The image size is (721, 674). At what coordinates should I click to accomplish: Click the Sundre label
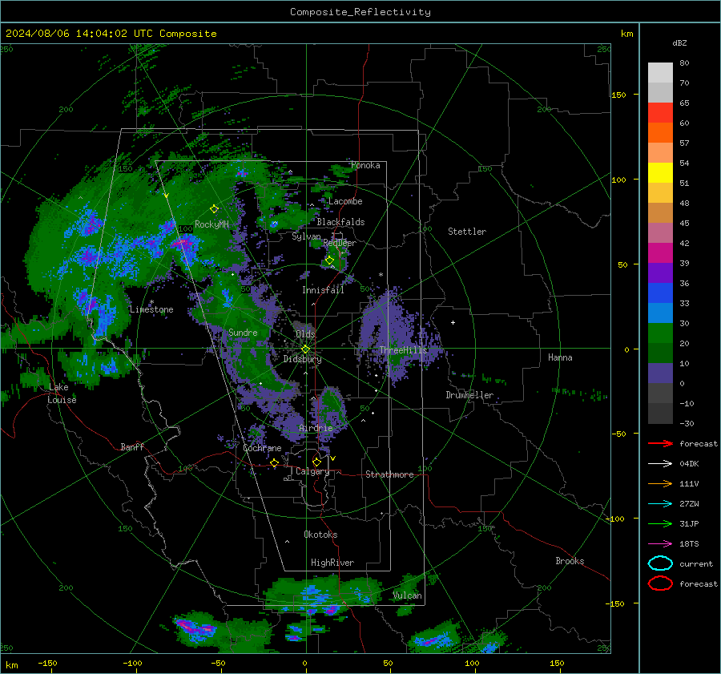point(243,332)
